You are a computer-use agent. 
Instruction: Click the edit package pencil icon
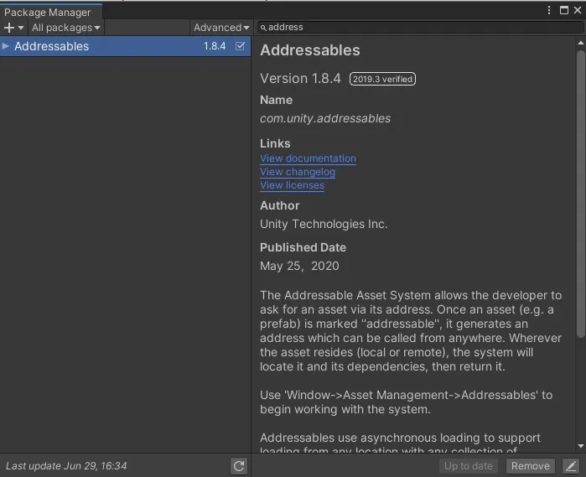(571, 466)
